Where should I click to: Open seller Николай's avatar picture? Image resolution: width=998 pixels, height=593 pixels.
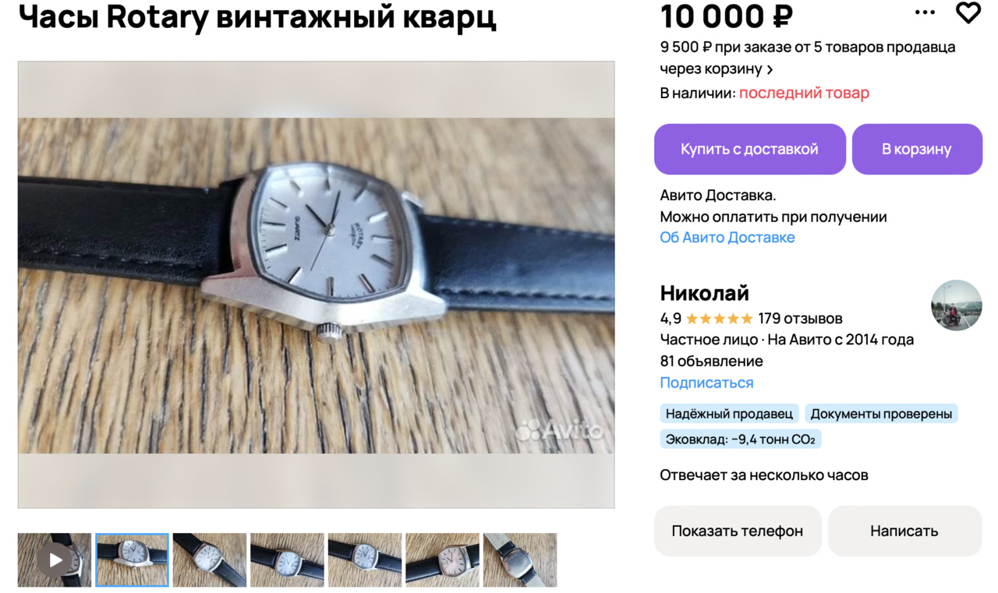coord(957,305)
